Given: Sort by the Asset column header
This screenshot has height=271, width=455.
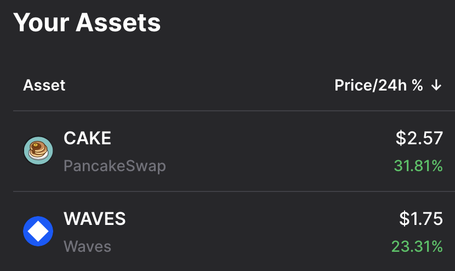Looking at the screenshot, I should pos(44,86).
